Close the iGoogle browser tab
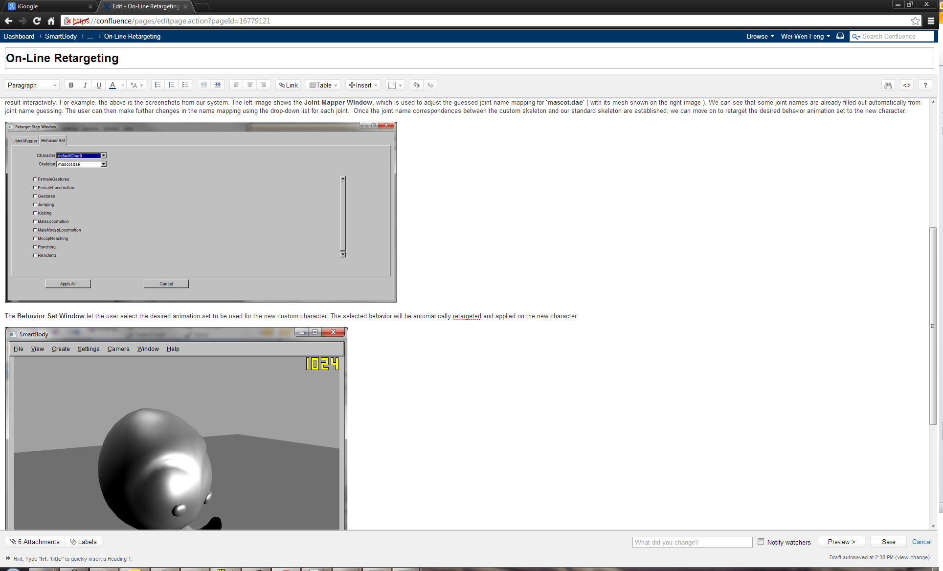Screen dimensions: 943x571 point(90,6)
